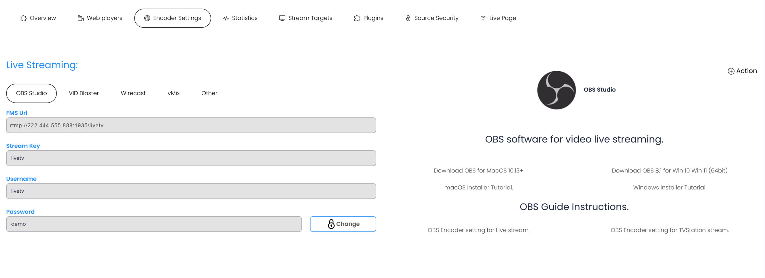Open Source Security tab
Image resolution: width=765 pixels, height=278 pixels.
432,18
